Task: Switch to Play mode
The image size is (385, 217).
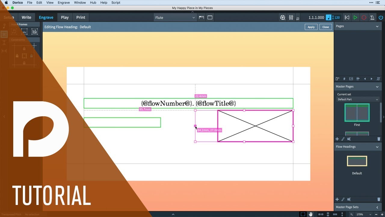Action: [x=65, y=17]
